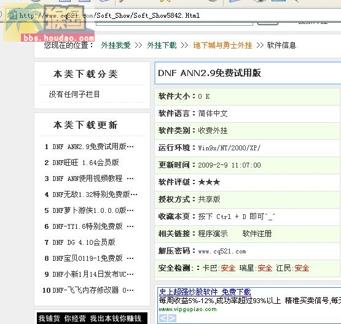Click the 每周收益5%-12% ad description
The width and height of the screenshot is (341, 324).
(250, 301)
